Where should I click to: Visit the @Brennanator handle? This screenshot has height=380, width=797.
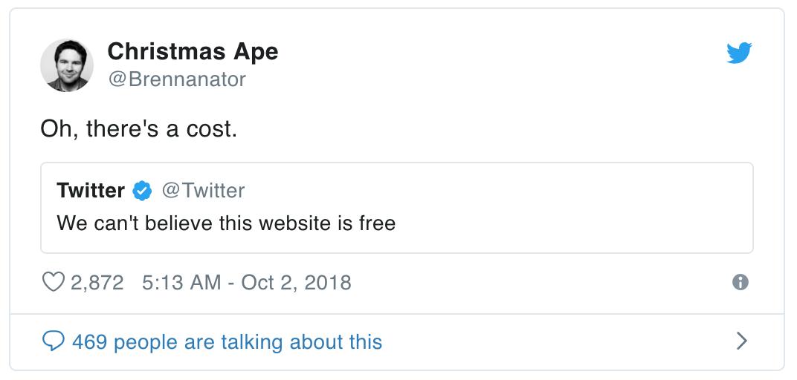(x=176, y=79)
